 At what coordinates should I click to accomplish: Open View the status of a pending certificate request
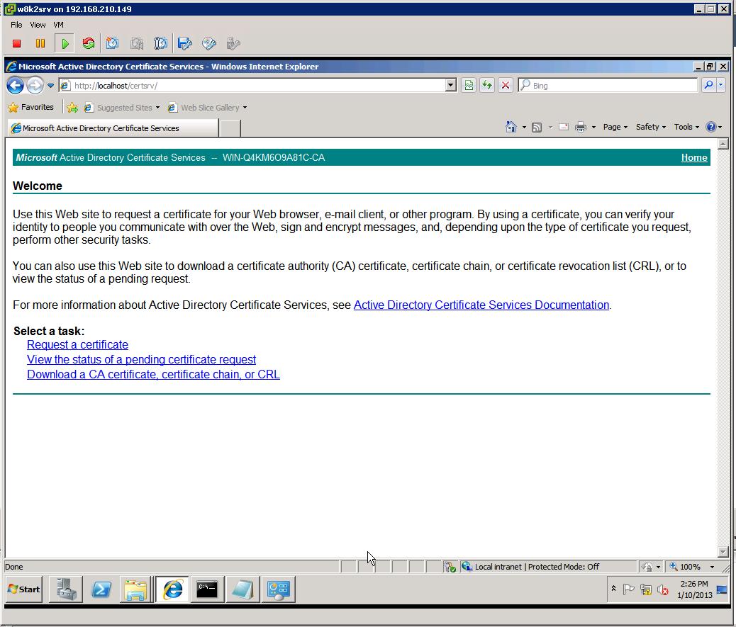(141, 360)
